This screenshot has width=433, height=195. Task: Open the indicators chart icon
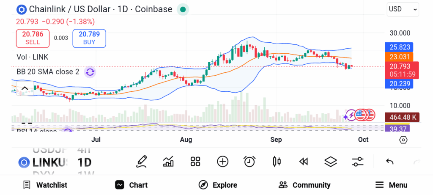[x=168, y=161]
